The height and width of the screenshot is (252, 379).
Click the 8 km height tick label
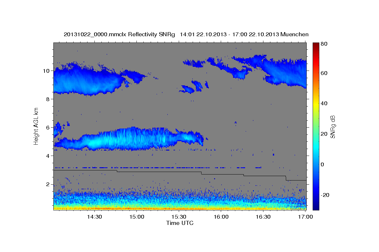pyautogui.click(x=48, y=99)
